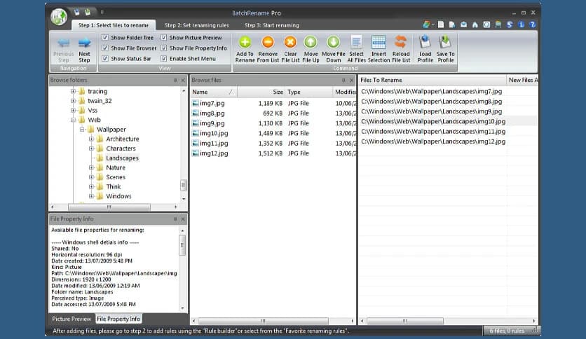Open the quick access toolbar customize dropdown

tap(102, 13)
